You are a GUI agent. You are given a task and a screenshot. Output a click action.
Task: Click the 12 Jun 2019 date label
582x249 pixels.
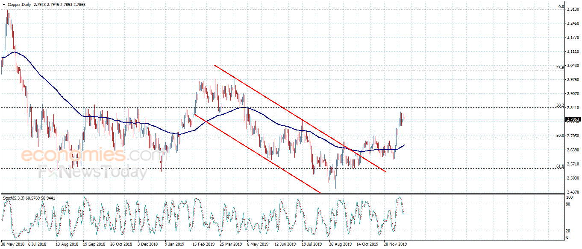pyautogui.click(x=285, y=244)
